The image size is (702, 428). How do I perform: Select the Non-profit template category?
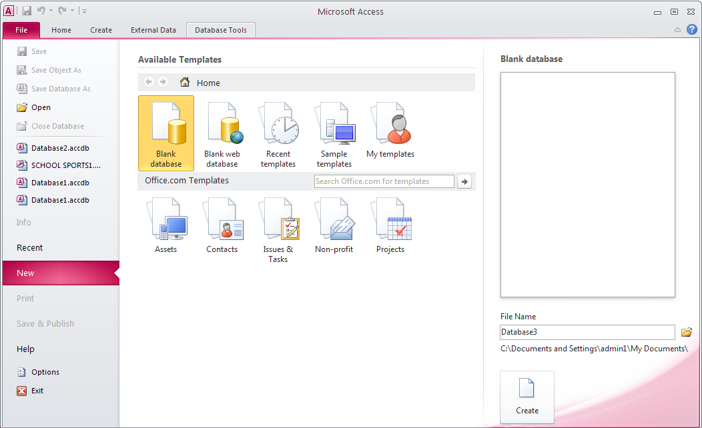(334, 226)
